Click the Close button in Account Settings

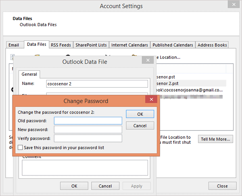[222, 186]
